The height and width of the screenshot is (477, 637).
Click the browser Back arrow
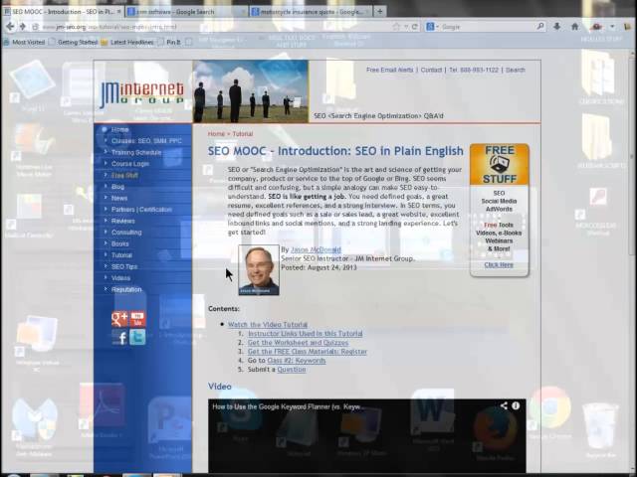(x=10, y=27)
